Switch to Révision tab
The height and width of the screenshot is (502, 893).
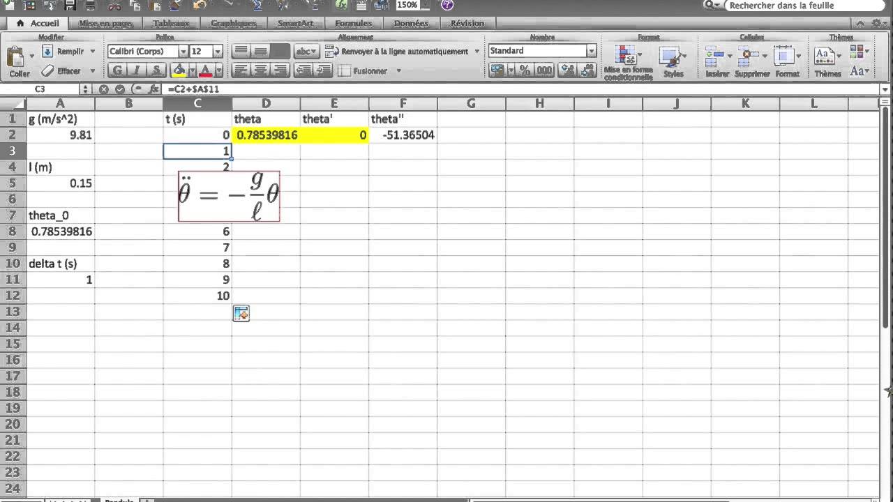click(x=467, y=23)
